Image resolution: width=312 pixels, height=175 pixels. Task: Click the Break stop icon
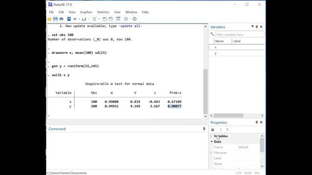click(135, 19)
